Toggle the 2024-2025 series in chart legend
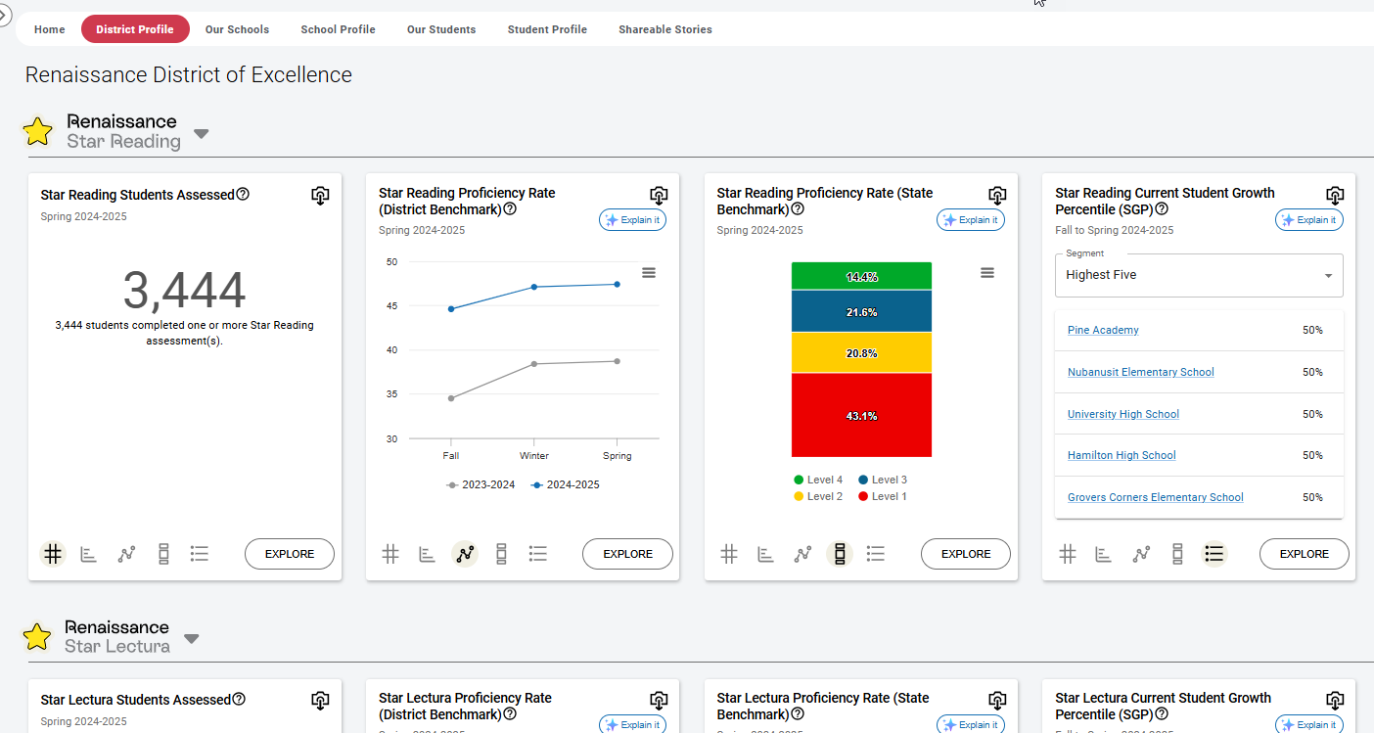1374x733 pixels. (x=566, y=484)
